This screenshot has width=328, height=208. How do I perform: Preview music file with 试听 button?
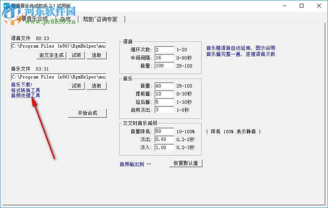pos(77,86)
